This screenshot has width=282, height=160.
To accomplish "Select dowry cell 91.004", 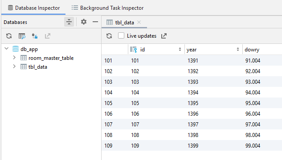I will click(x=262, y=60).
